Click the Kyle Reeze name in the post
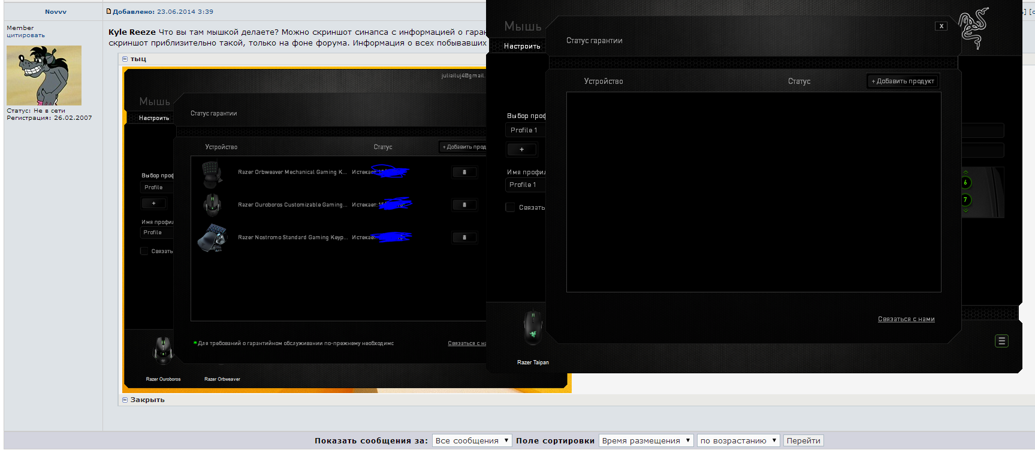 (132, 32)
